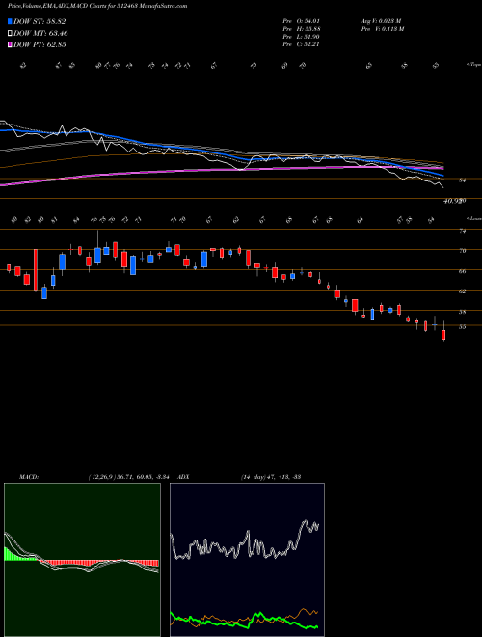
Task: Click inside the dark blue ADX chart panel
Action: click(247, 560)
